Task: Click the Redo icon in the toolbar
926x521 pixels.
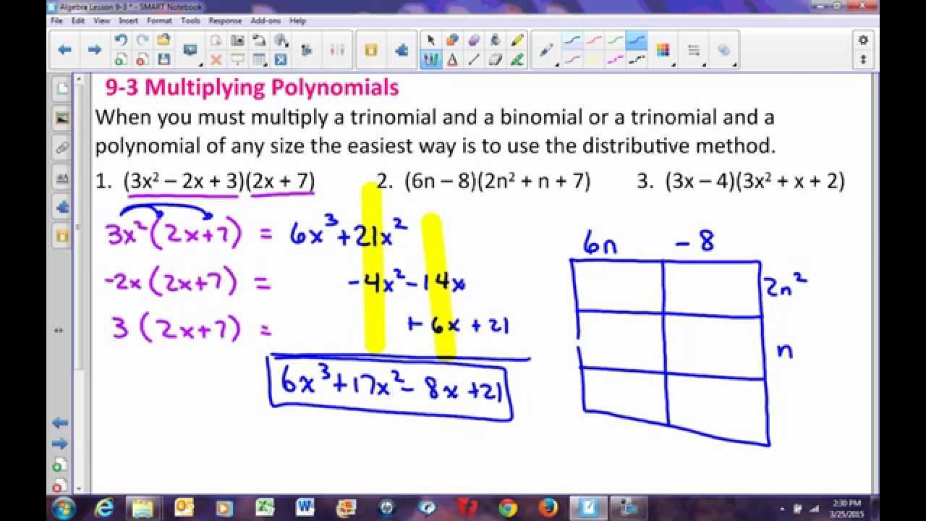Action: (x=143, y=41)
